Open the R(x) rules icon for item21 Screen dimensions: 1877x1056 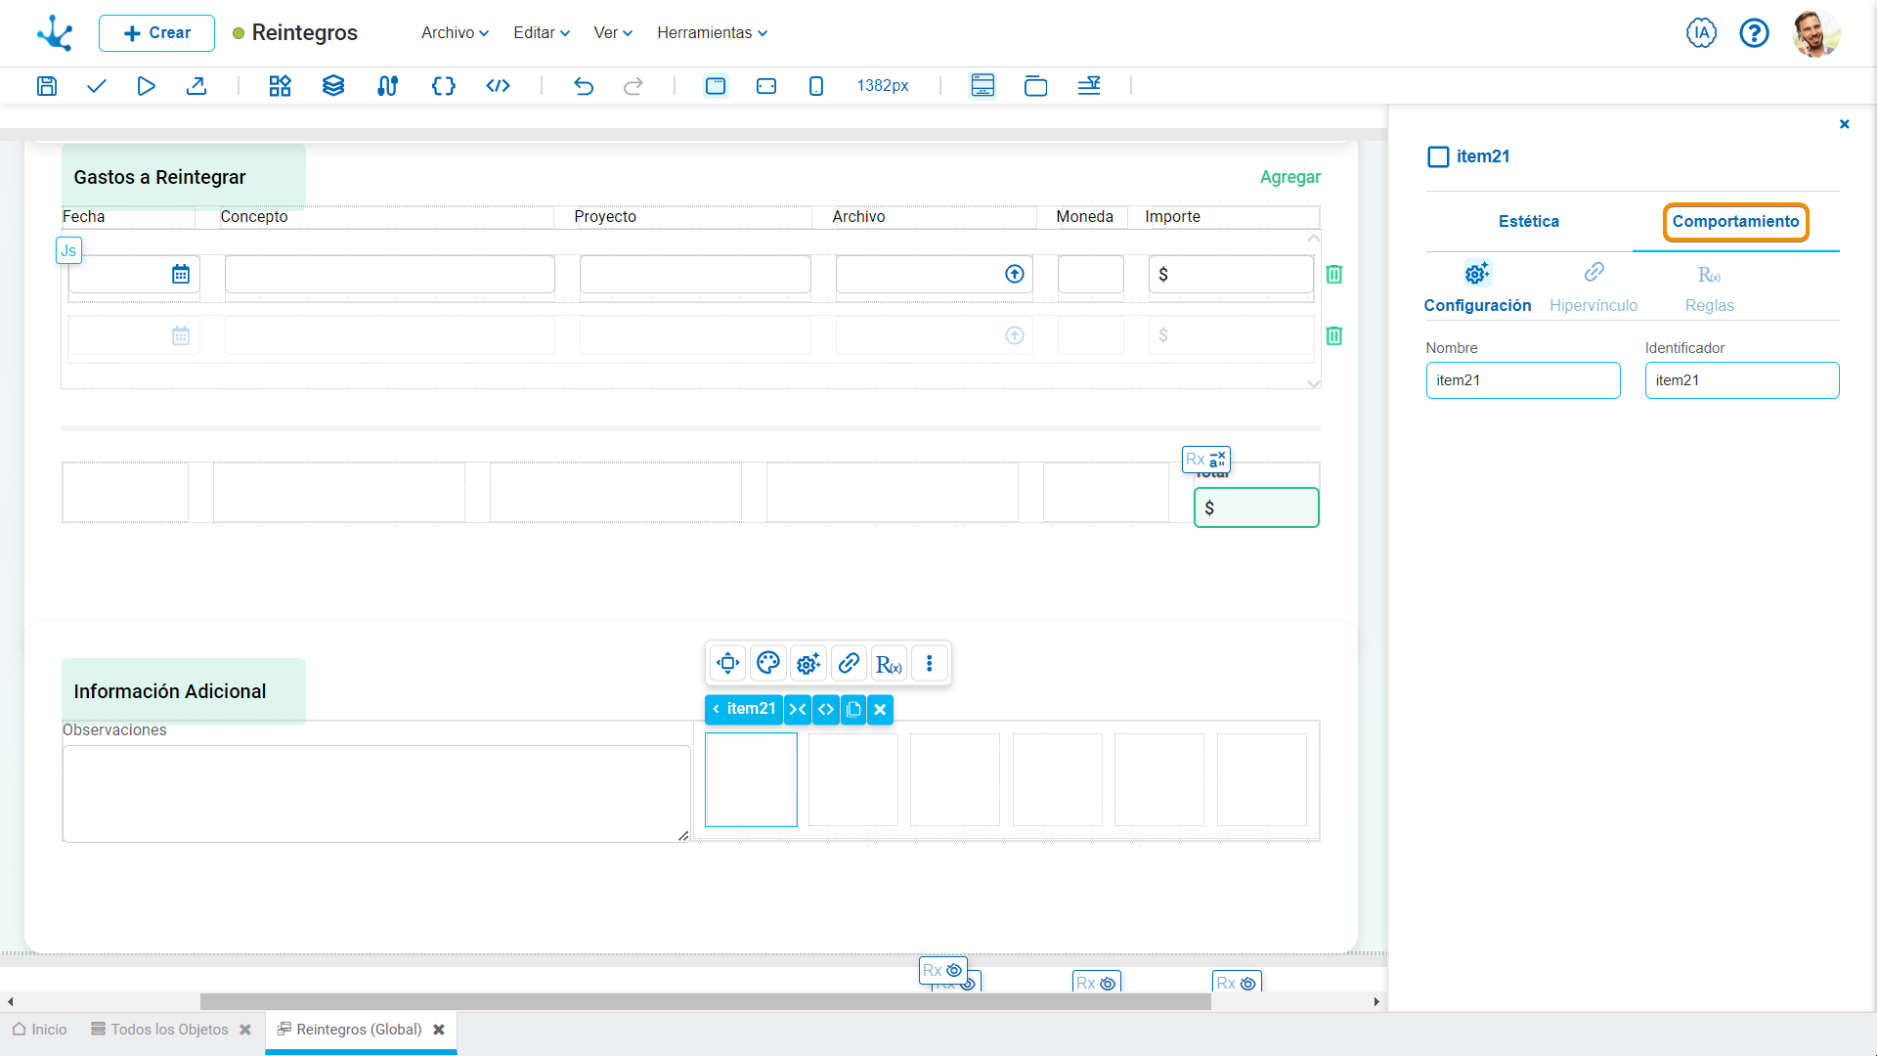889,664
